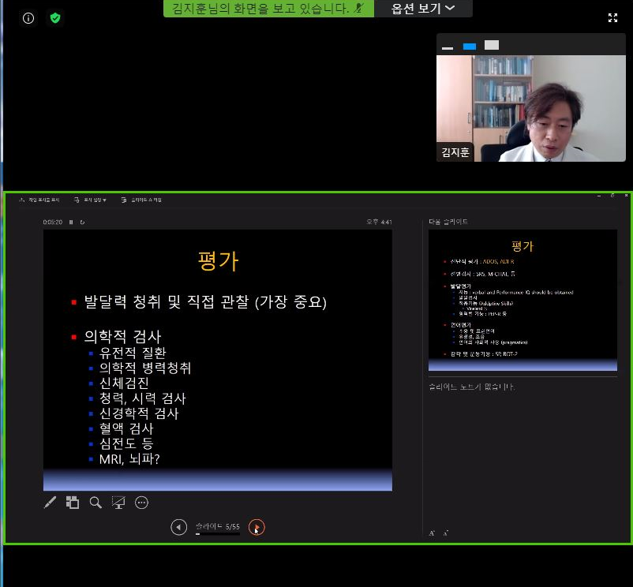Click the zoom into slide magnifier
Screen dimensions: 633x587
(96, 502)
